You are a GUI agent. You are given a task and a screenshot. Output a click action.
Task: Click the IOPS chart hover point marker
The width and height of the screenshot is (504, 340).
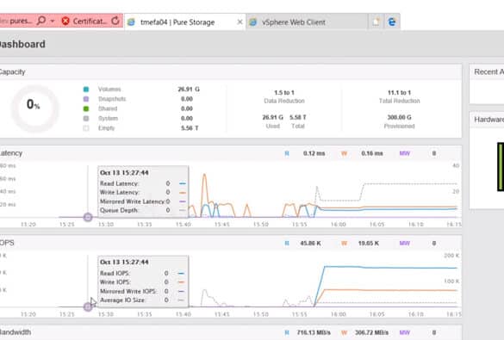[88, 307]
